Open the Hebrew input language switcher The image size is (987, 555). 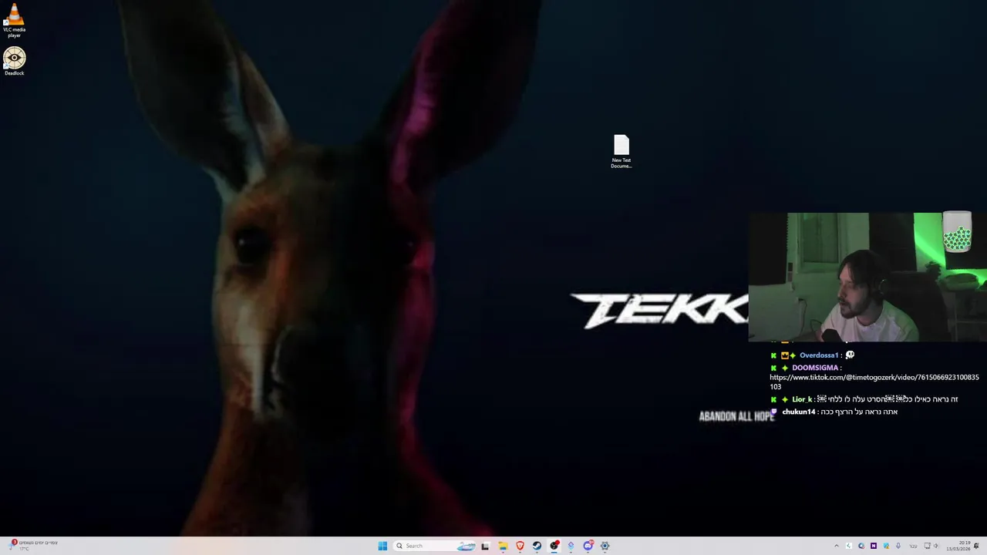coord(913,546)
